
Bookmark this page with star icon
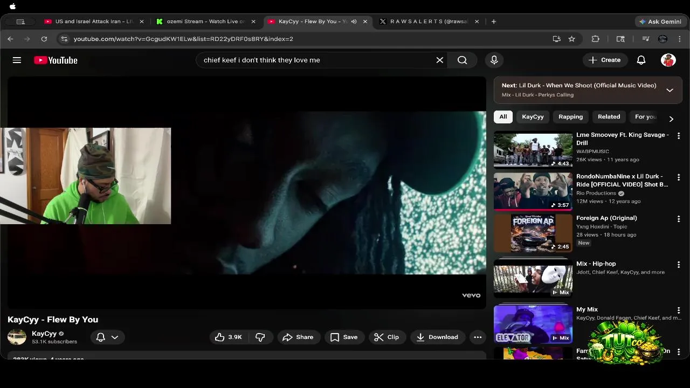pos(572,39)
